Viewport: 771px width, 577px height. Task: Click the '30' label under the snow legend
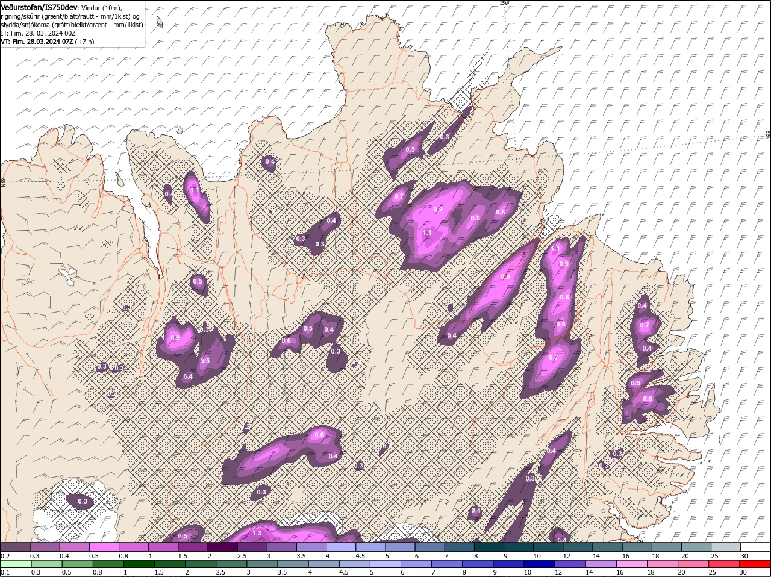click(744, 556)
